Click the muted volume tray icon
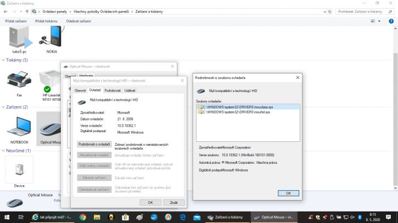398x223 pixels. coord(352,217)
